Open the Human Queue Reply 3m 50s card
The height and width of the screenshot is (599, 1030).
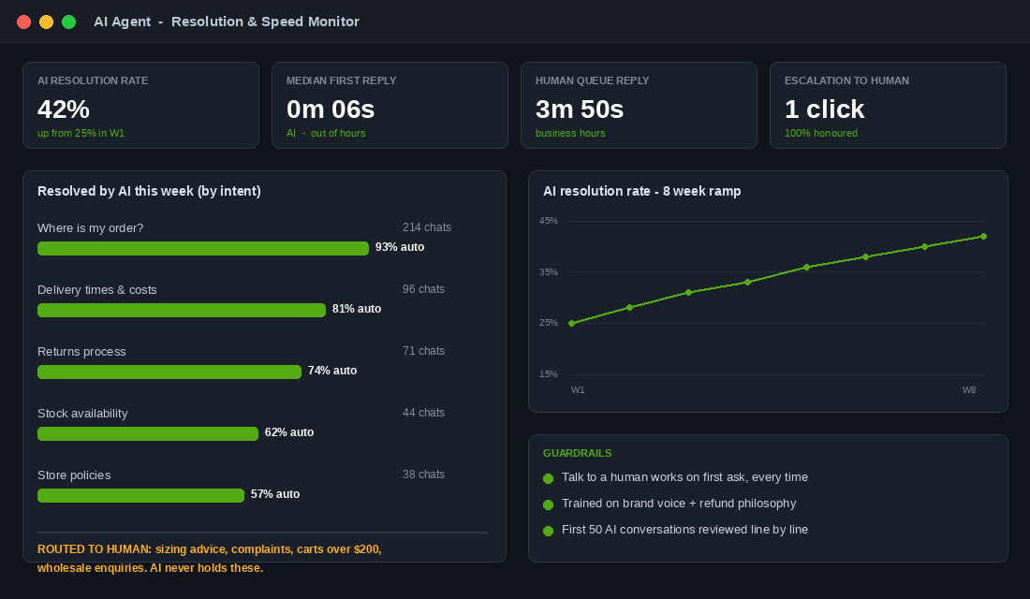639,105
